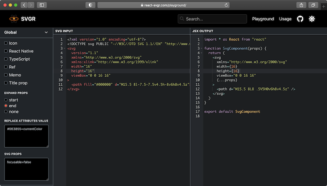Reload the page with the refresh icon

[x=226, y=5]
